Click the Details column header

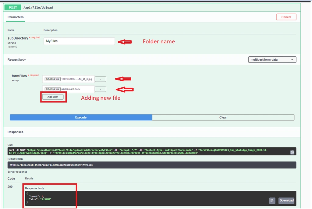click(29, 179)
